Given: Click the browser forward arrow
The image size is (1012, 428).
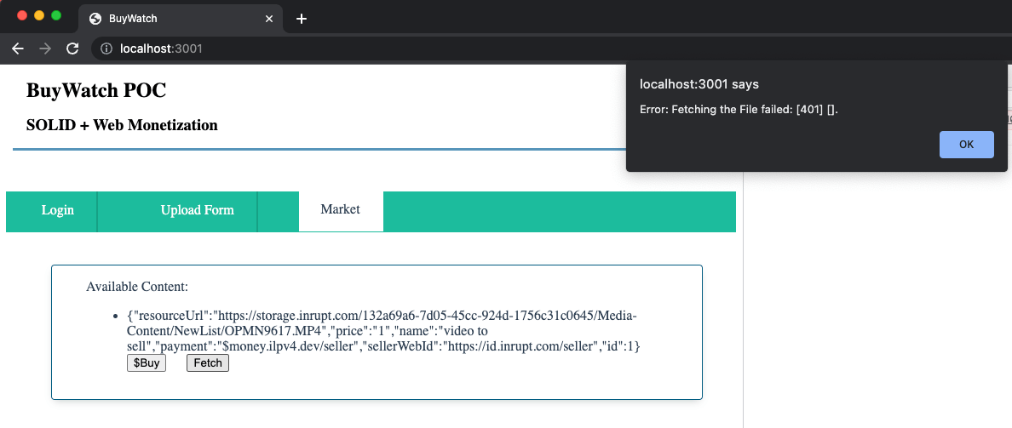Looking at the screenshot, I should (x=45, y=49).
